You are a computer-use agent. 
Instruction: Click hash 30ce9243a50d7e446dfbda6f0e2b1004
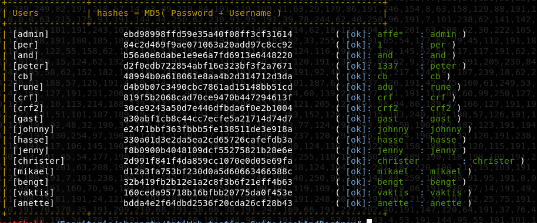click(x=208, y=109)
